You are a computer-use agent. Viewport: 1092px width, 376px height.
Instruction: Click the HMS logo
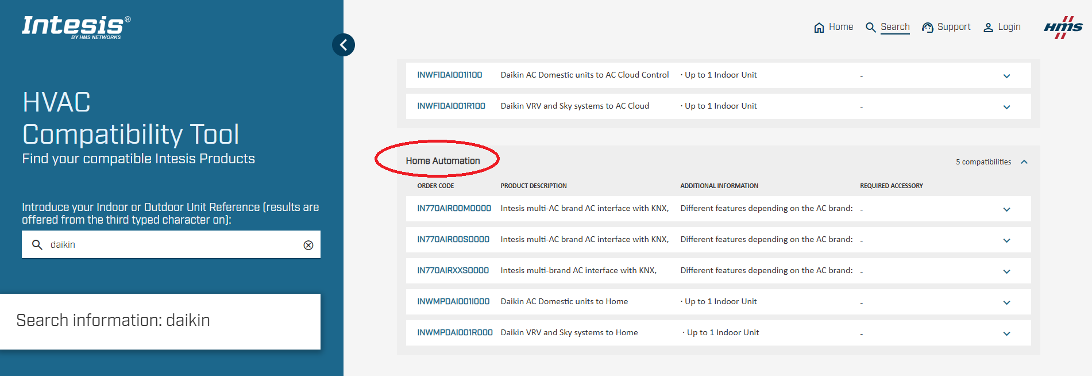(1063, 27)
